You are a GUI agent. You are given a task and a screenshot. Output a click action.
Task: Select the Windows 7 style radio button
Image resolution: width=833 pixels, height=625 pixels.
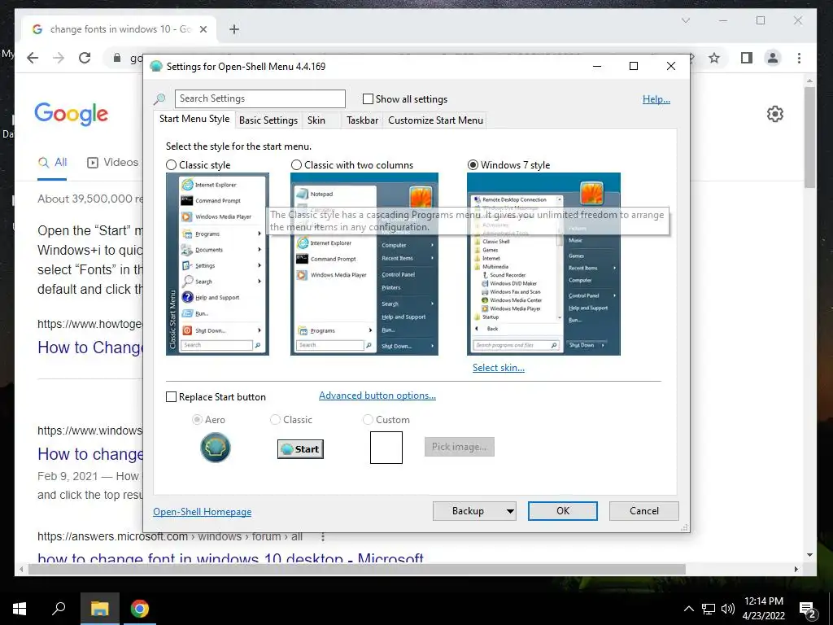click(x=473, y=164)
